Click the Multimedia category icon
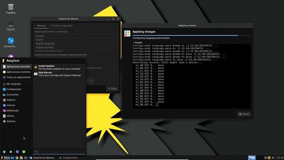The height and width of the screenshot is (160, 284). coord(4,111)
